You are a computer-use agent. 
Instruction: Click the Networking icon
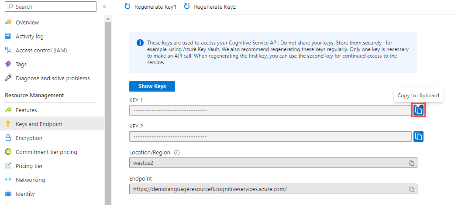8,180
